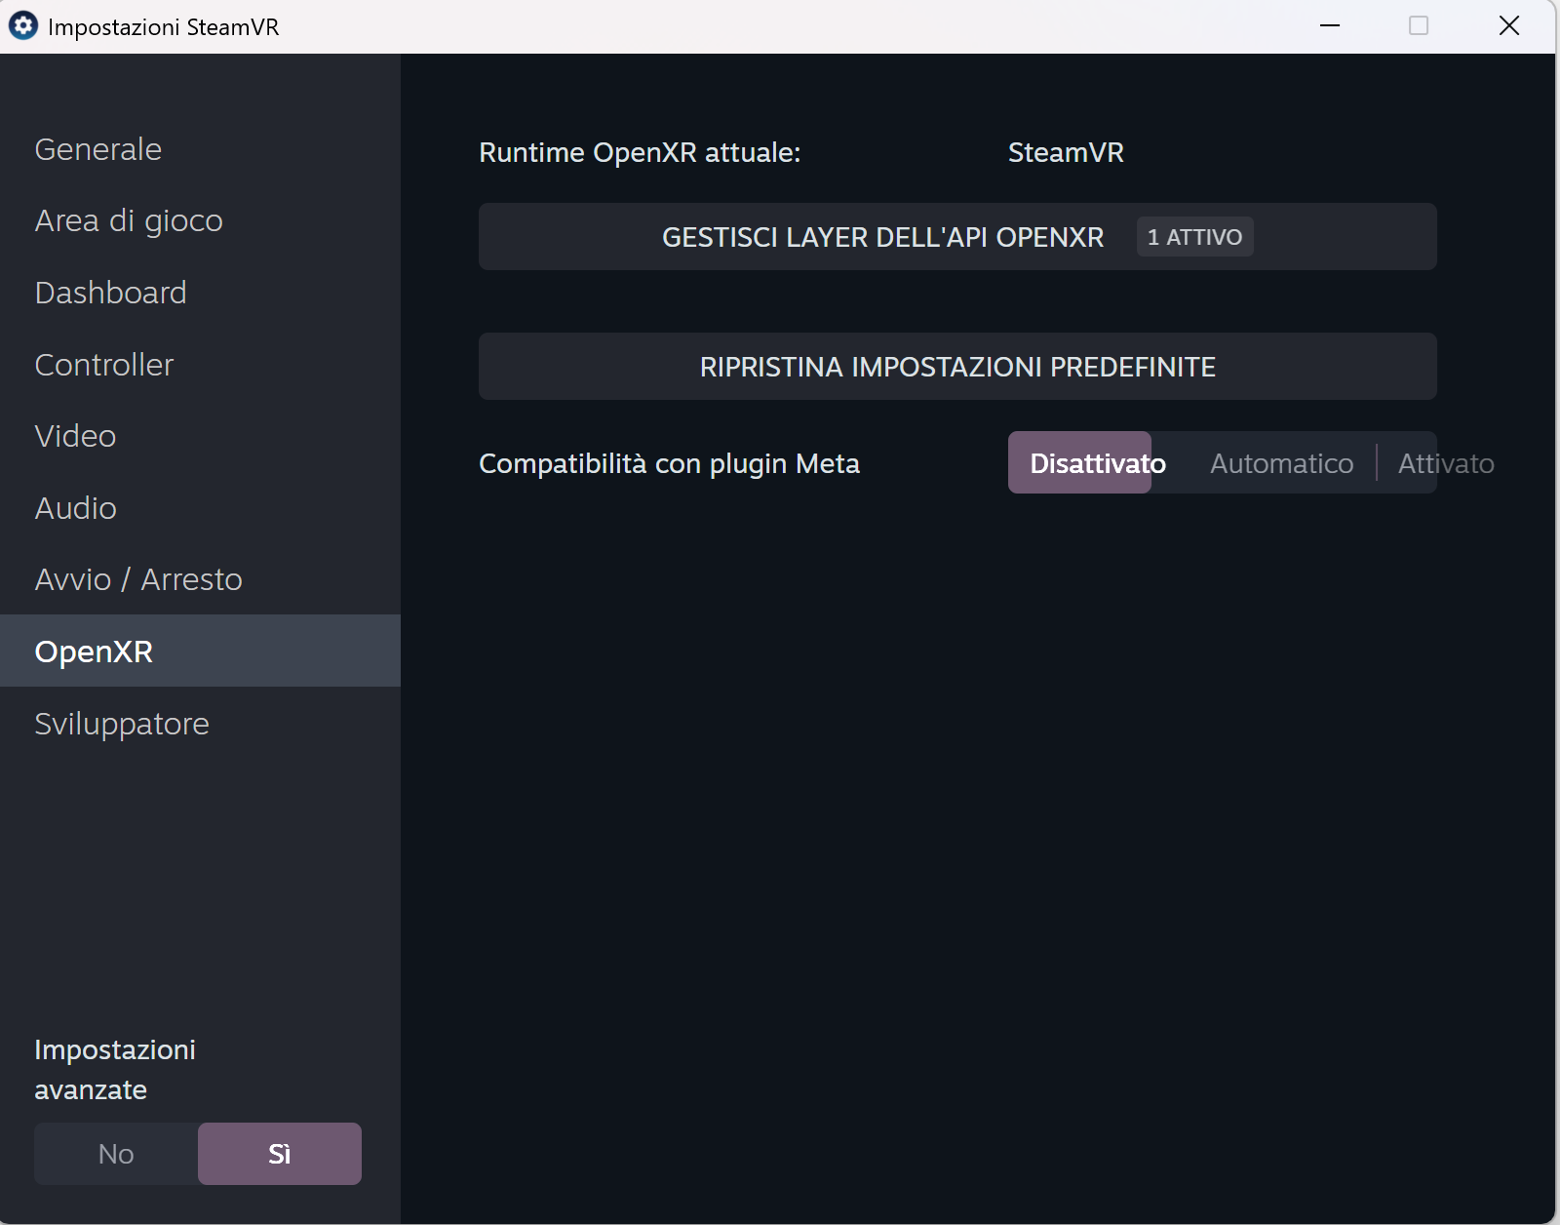Click the SteamVR settings gear icon
This screenshot has height=1225, width=1560.
pos(23,26)
